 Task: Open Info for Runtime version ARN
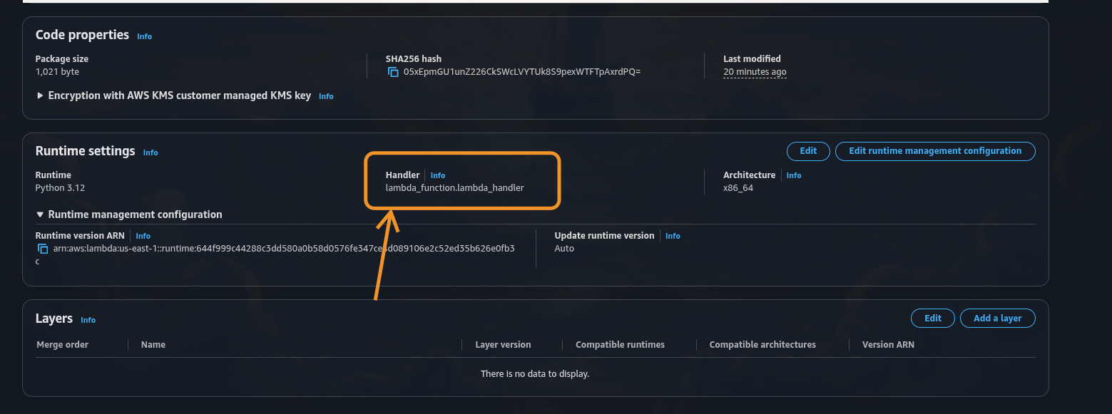coord(143,236)
